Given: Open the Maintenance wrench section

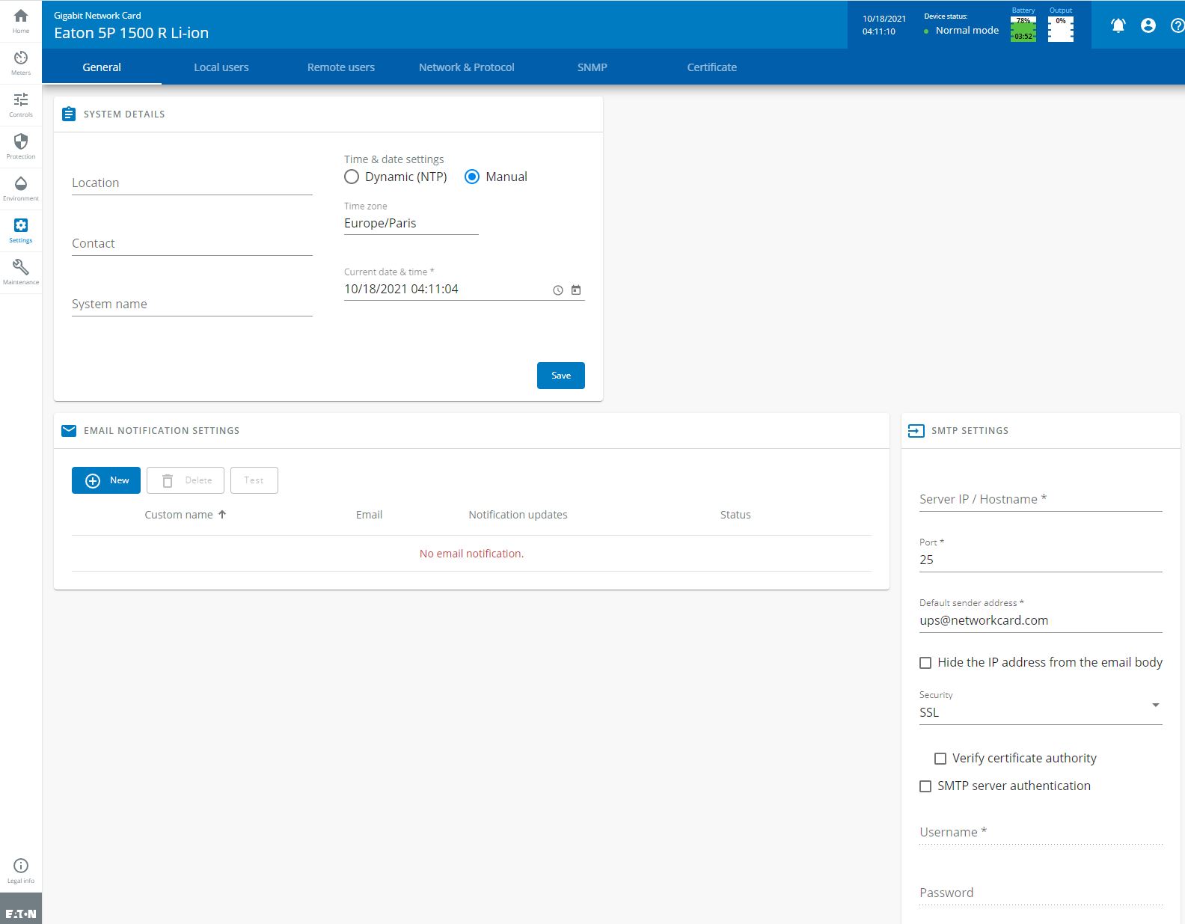Looking at the screenshot, I should tap(21, 272).
